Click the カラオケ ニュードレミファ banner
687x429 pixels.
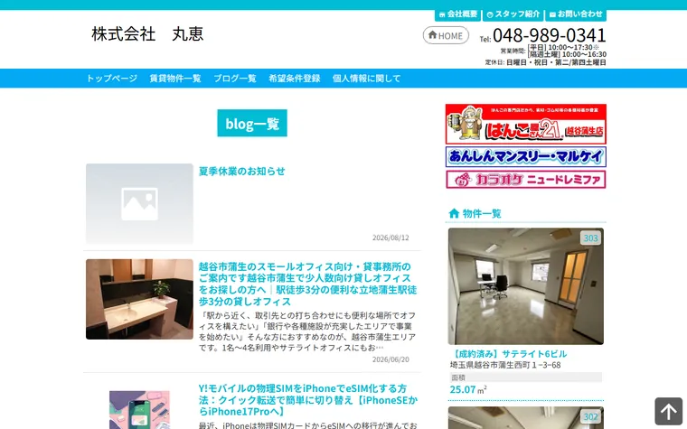[526, 180]
